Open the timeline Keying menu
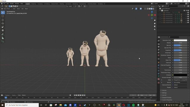The image size is (190, 107). 14,95
